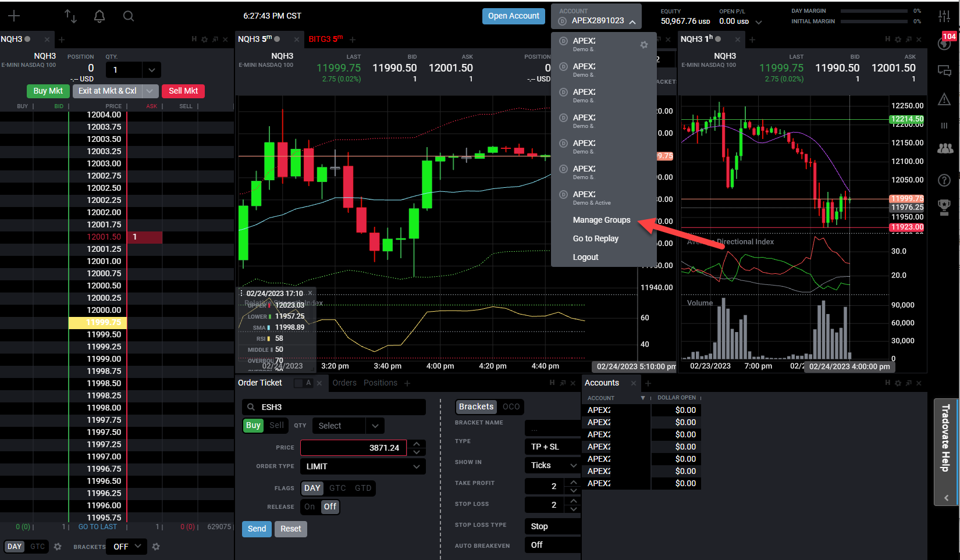This screenshot has width=960, height=560.
Task: Select Sell side in the Order Ticket
Action: pos(277,426)
